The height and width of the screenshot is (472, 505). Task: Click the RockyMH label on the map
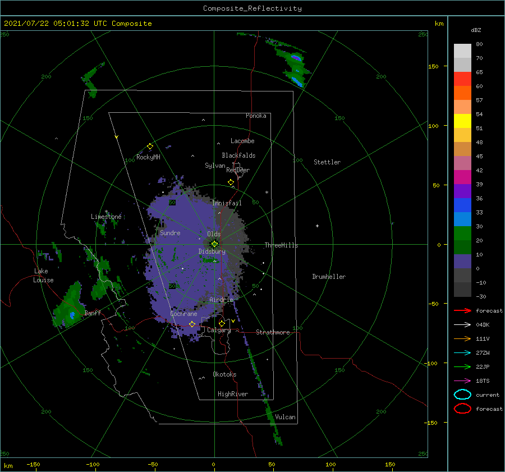[x=148, y=157]
